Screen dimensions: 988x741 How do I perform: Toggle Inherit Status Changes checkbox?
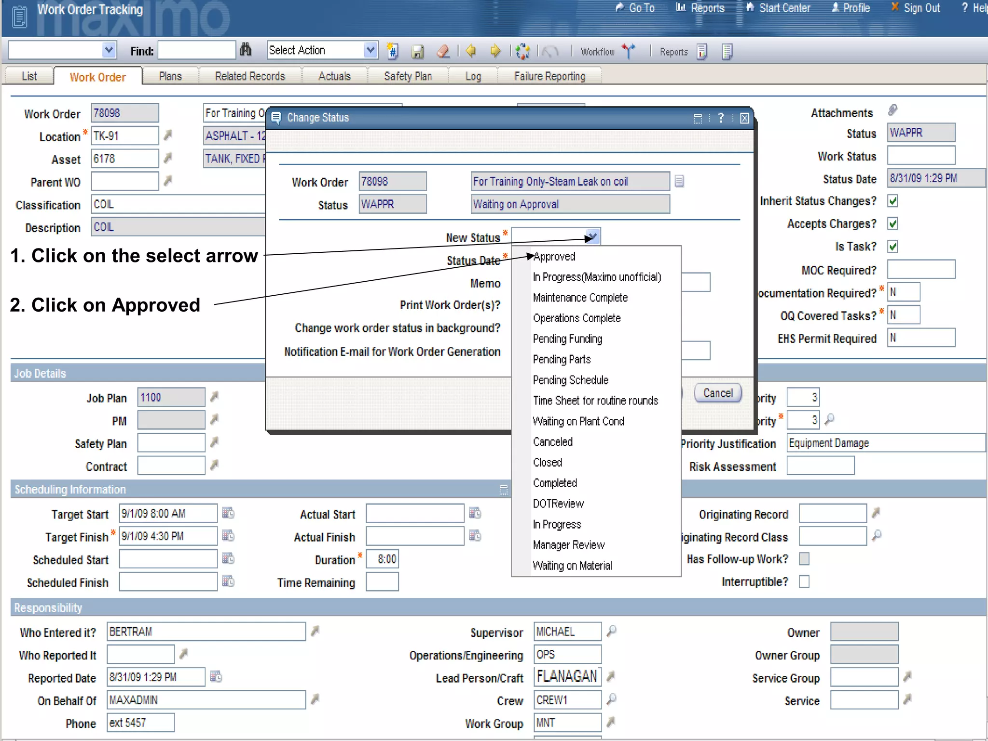(x=893, y=201)
